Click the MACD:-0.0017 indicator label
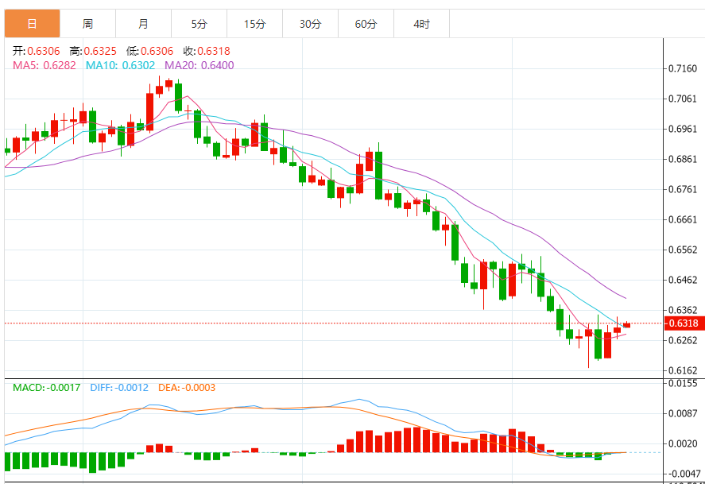This screenshot has width=705, height=484. click(46, 387)
